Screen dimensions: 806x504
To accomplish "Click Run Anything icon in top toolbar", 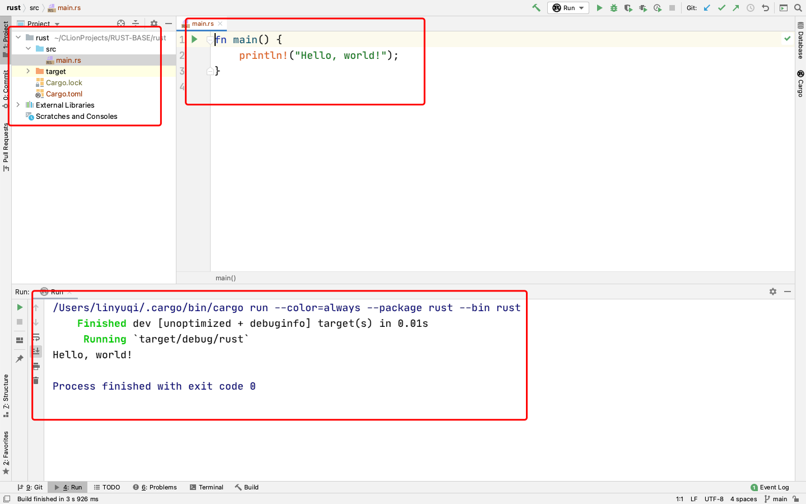I will coord(784,8).
